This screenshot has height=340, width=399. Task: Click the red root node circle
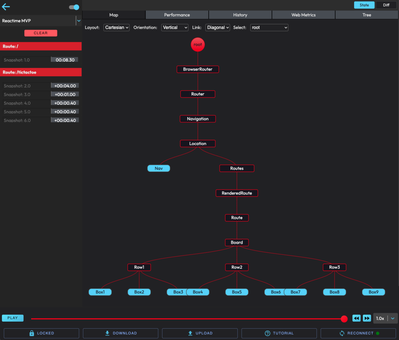pyautogui.click(x=198, y=44)
